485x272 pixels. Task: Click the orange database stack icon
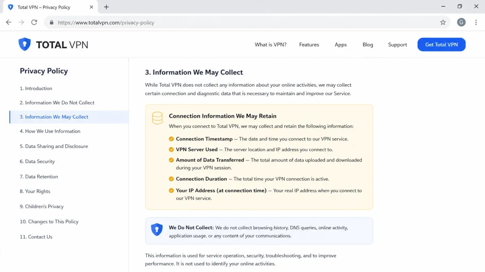157,118
